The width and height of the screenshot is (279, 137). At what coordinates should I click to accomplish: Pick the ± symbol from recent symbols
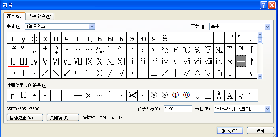click(x=208, y=95)
